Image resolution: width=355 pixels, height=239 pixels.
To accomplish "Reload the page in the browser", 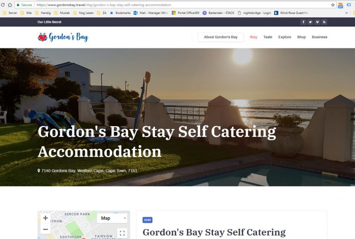I will click(x=3, y=5).
